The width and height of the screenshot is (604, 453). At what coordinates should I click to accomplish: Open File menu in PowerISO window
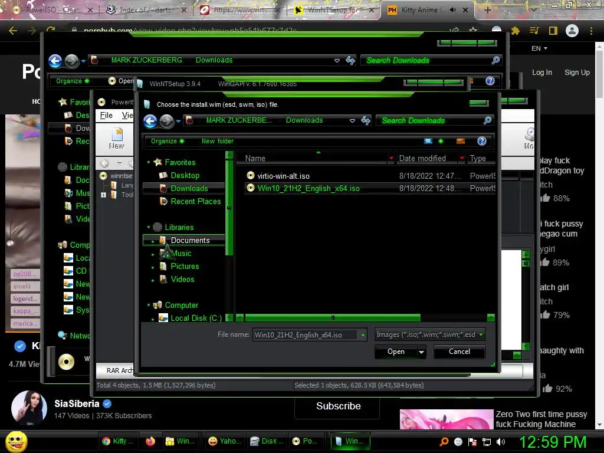pos(106,116)
